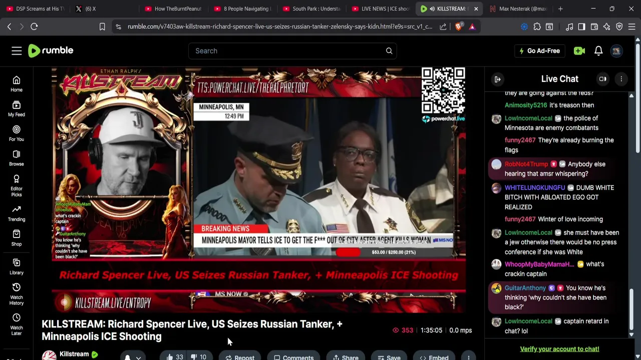The height and width of the screenshot is (360, 641).
Task: Click username LowIncomeLocal on 'captain retard' message
Action: point(528,321)
